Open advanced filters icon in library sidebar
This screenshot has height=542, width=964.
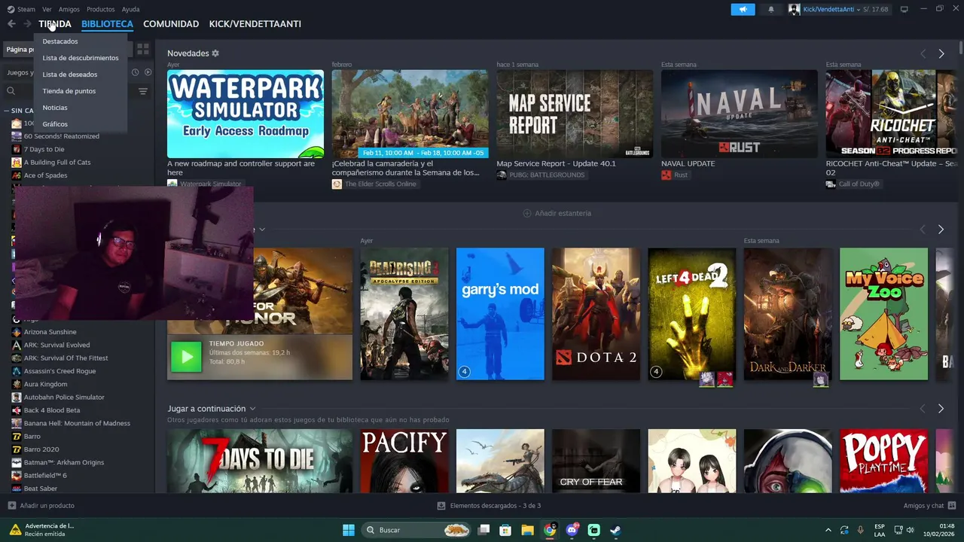[x=142, y=91]
